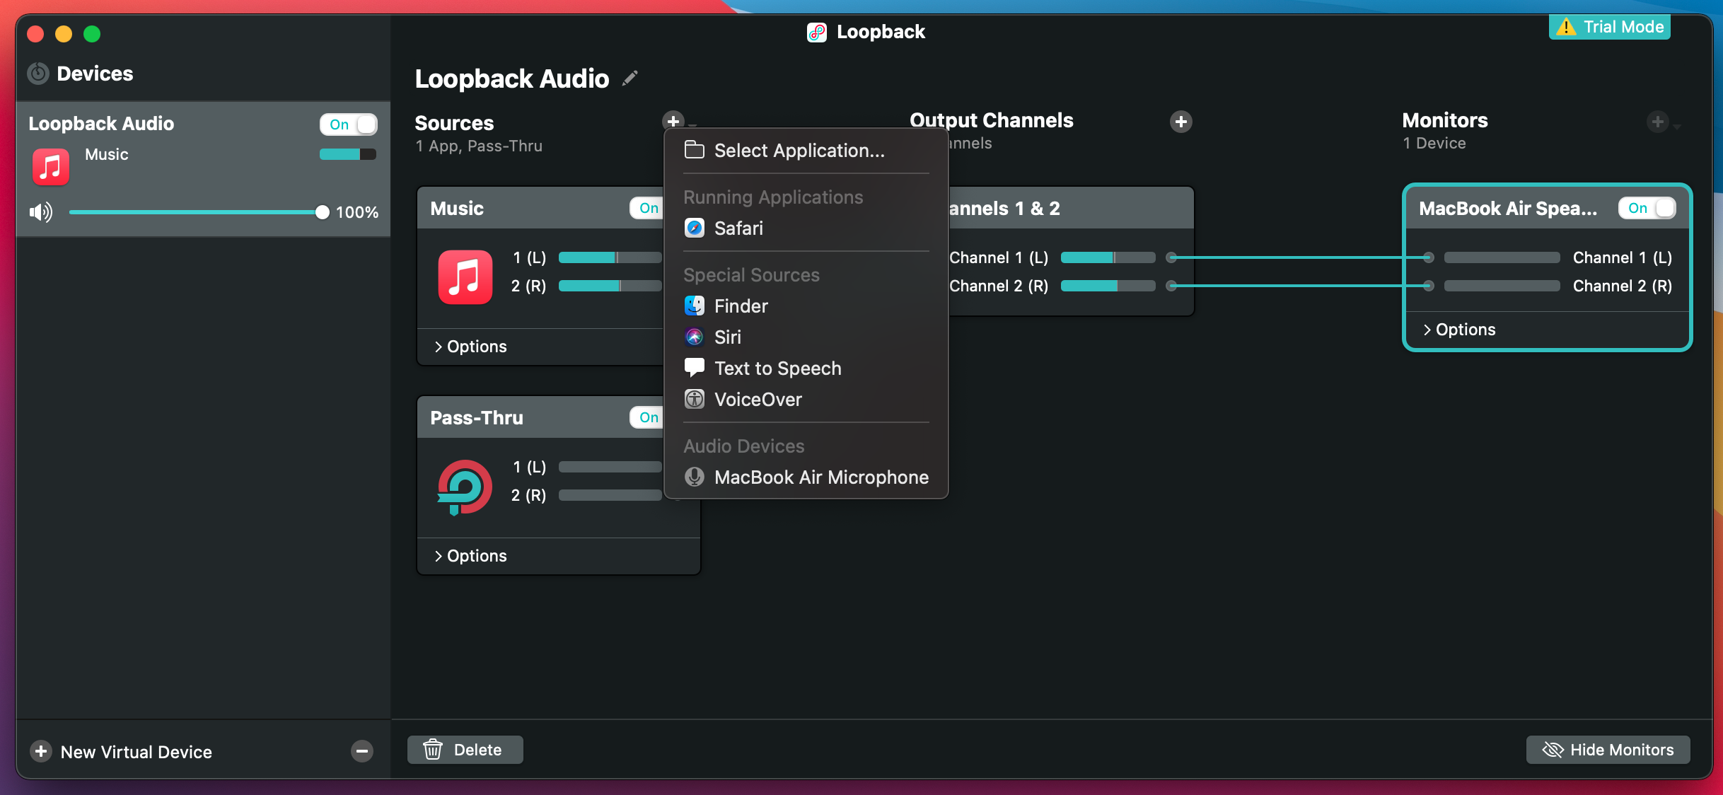1723x795 pixels.
Task: Click the Monitors add plus button
Action: 1657,122
